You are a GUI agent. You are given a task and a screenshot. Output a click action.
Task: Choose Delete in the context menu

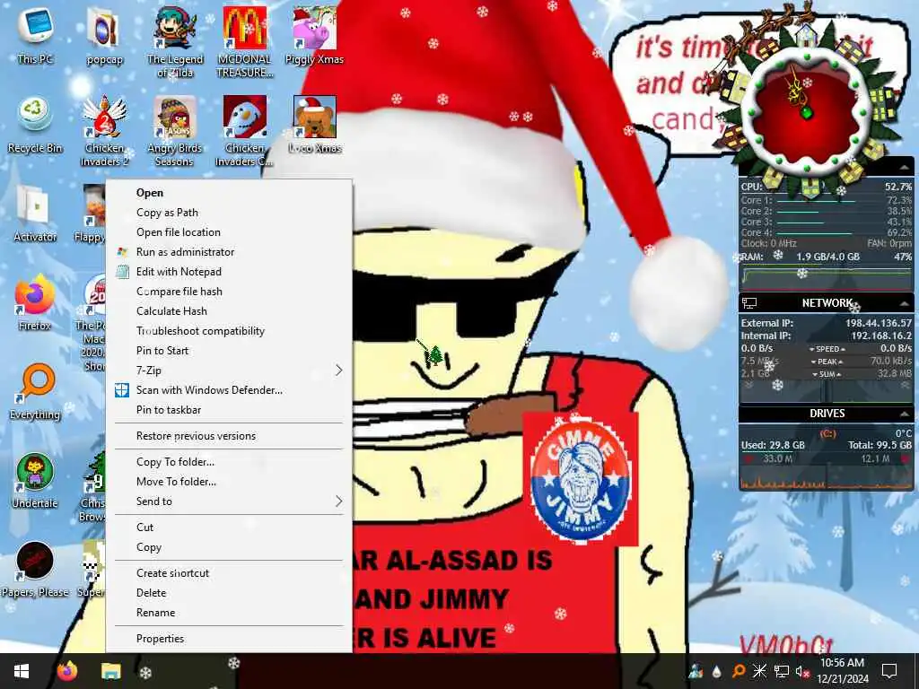pyautogui.click(x=229, y=593)
